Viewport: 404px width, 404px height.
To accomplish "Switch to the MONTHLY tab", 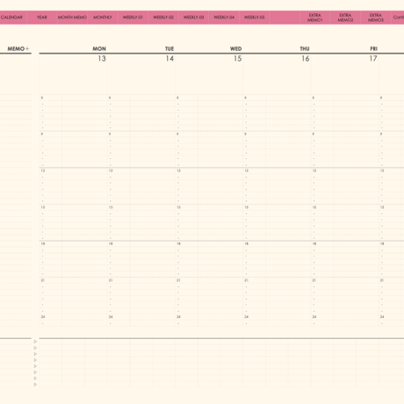I will click(103, 18).
